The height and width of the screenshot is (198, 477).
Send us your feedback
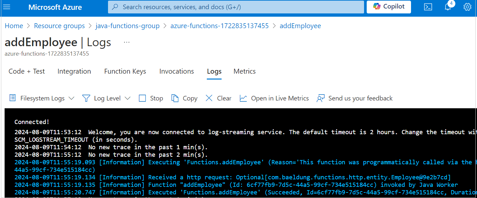(355, 98)
